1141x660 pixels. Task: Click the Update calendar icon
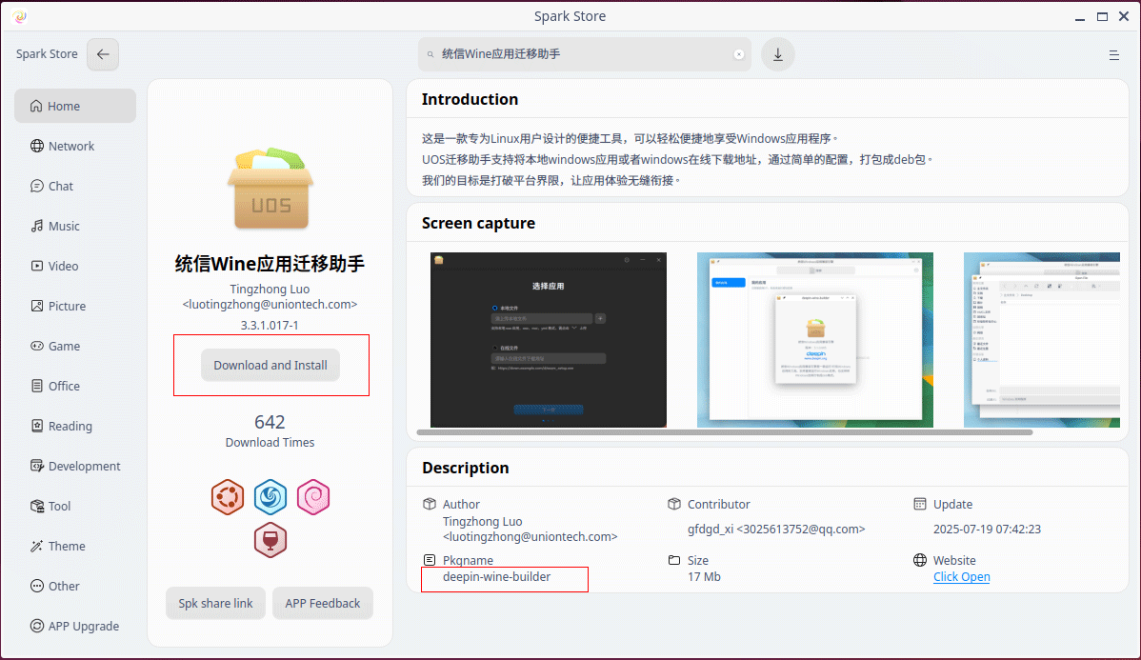tap(920, 504)
